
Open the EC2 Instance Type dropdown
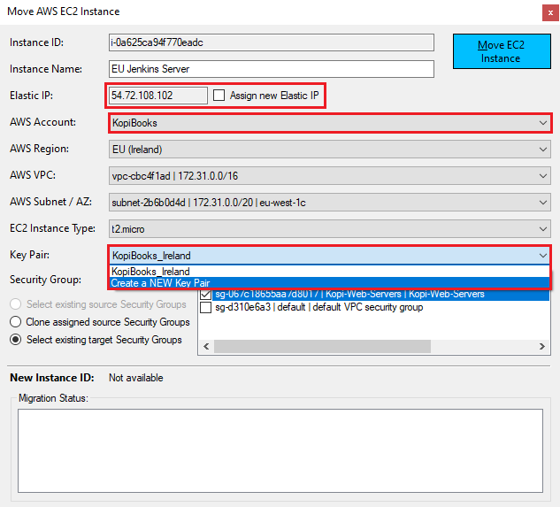click(330, 229)
